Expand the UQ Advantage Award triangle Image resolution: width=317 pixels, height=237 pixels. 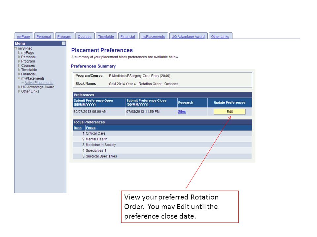click(x=19, y=87)
